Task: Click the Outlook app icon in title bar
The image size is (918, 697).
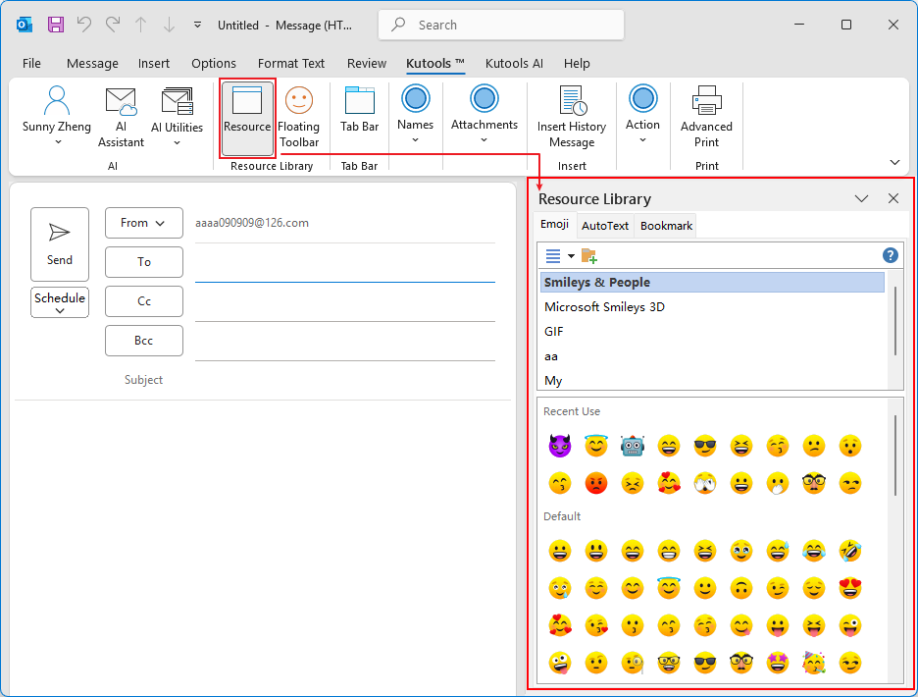Action: (x=24, y=25)
